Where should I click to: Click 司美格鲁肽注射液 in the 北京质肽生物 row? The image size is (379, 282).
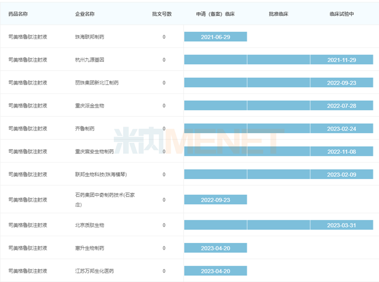(28, 225)
